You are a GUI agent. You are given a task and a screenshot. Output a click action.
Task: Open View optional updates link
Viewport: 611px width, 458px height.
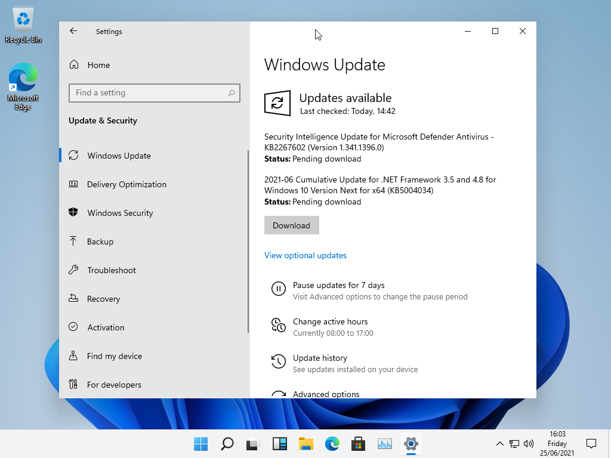pyautogui.click(x=305, y=255)
